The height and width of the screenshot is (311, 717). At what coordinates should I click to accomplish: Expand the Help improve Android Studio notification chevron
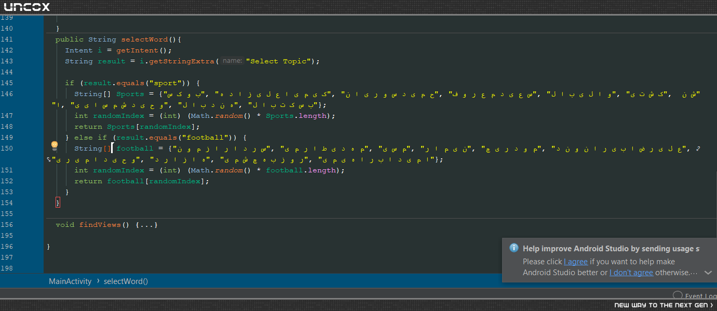pos(708,273)
